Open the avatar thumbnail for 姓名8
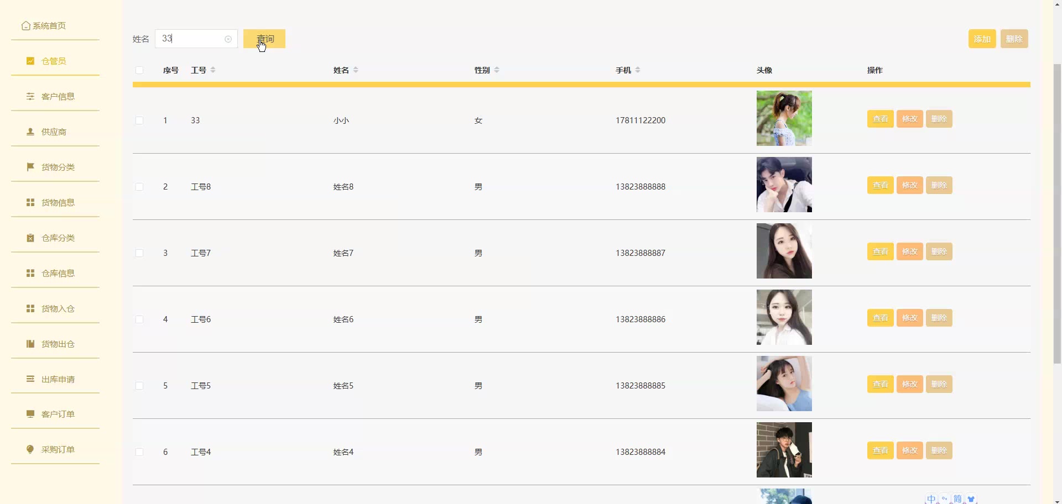The width and height of the screenshot is (1062, 504). 784,185
